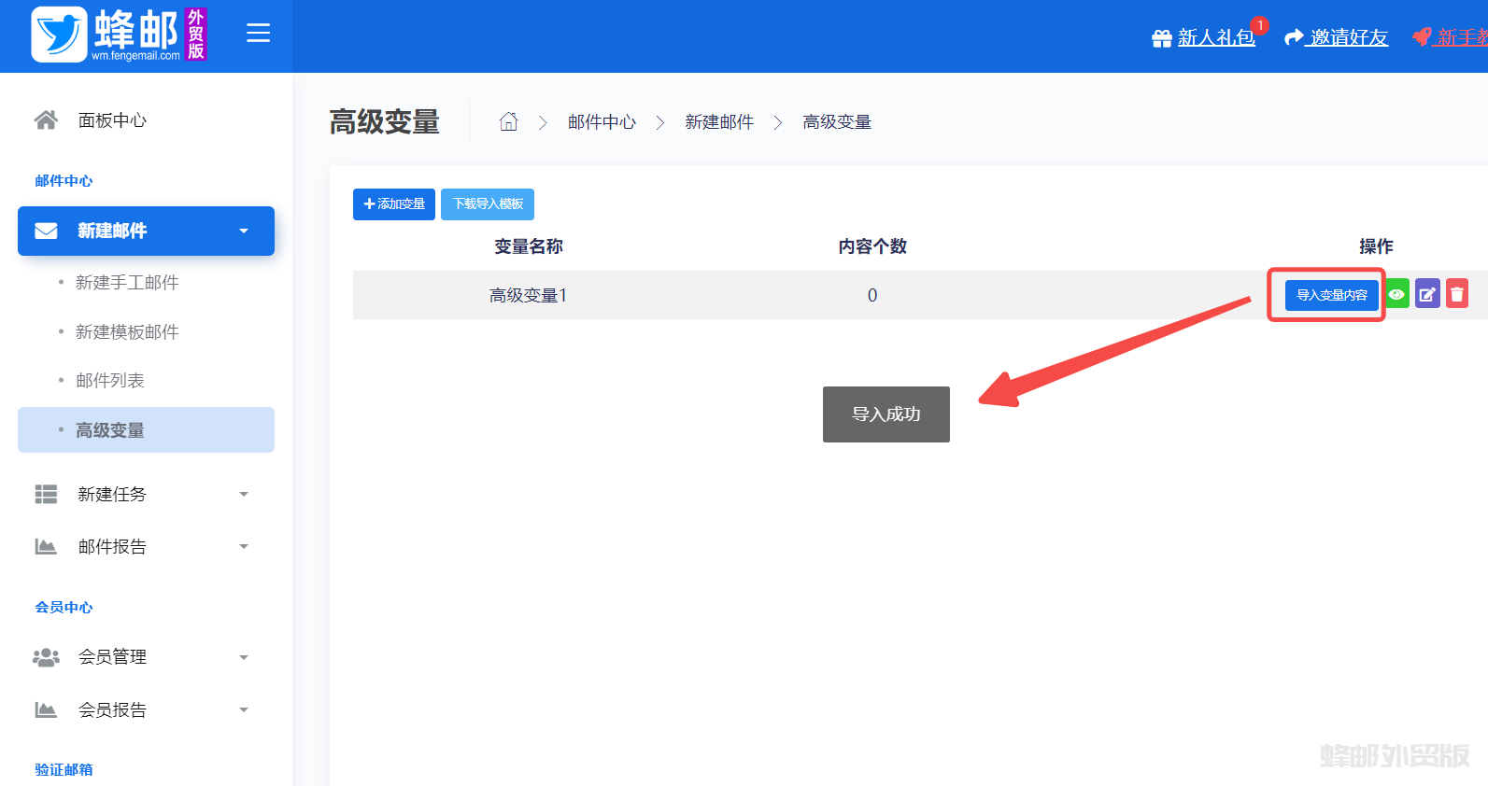Click the red trash delete icon

point(1457,294)
